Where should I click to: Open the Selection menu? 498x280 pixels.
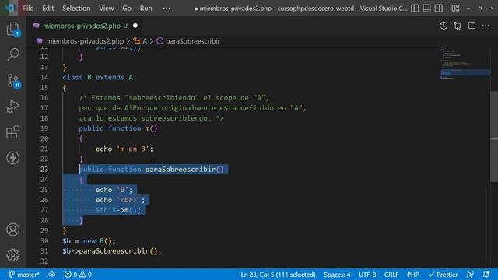[x=76, y=9]
